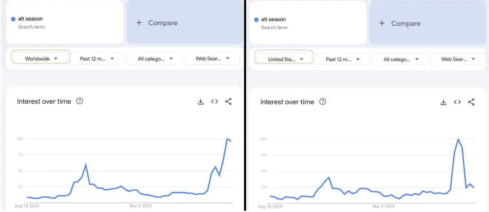Open embed code for Worldwide chart

tap(214, 102)
